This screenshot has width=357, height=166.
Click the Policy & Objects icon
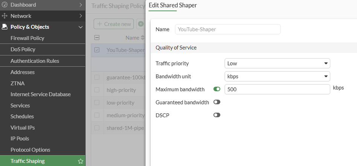[5, 27]
